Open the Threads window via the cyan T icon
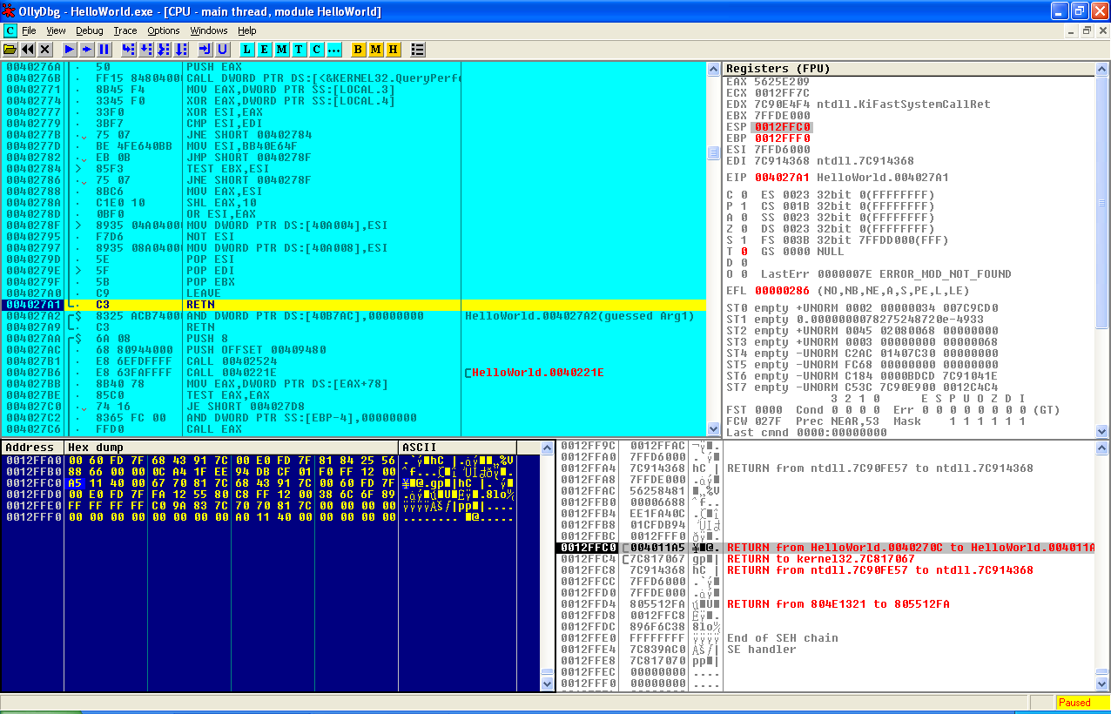The height and width of the screenshot is (714, 1111). click(x=300, y=50)
